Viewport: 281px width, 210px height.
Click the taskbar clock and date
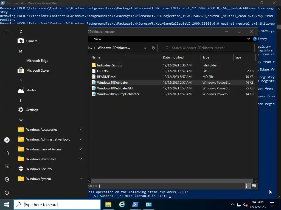pos(257,205)
